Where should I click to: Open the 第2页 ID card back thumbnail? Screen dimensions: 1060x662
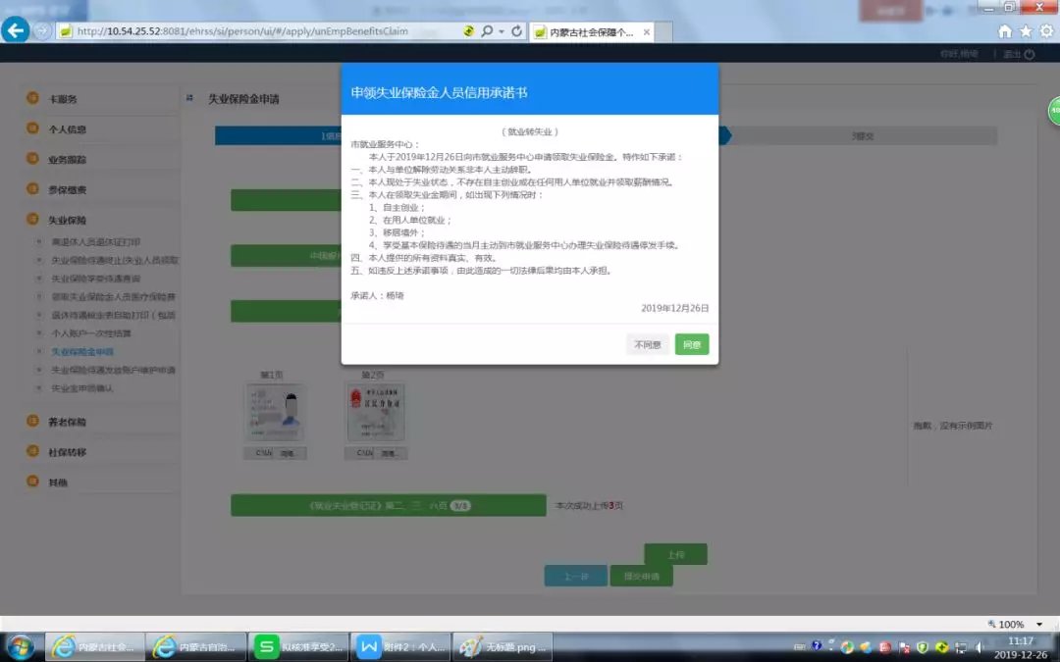point(375,413)
